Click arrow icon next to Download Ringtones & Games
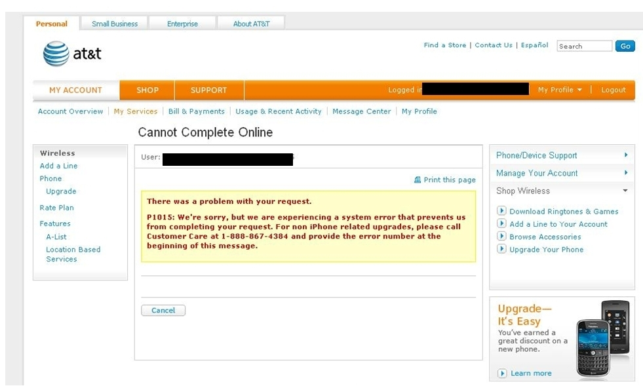The height and width of the screenshot is (386, 643). coord(501,211)
